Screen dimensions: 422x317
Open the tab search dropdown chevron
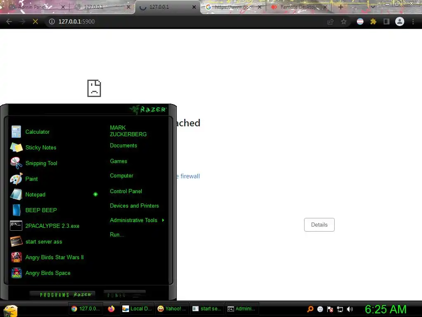point(373,7)
